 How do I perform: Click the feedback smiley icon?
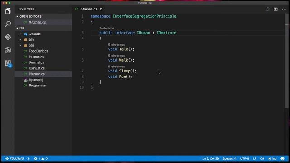pos(282,158)
